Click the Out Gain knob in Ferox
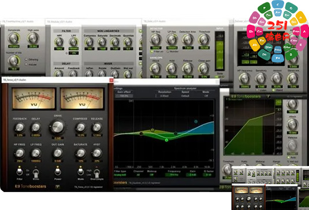 click(58, 153)
